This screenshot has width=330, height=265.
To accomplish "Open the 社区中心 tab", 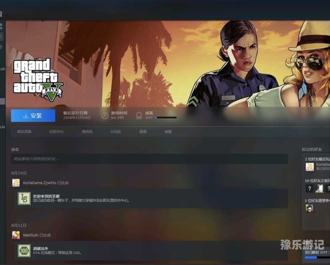I will click(56, 131).
